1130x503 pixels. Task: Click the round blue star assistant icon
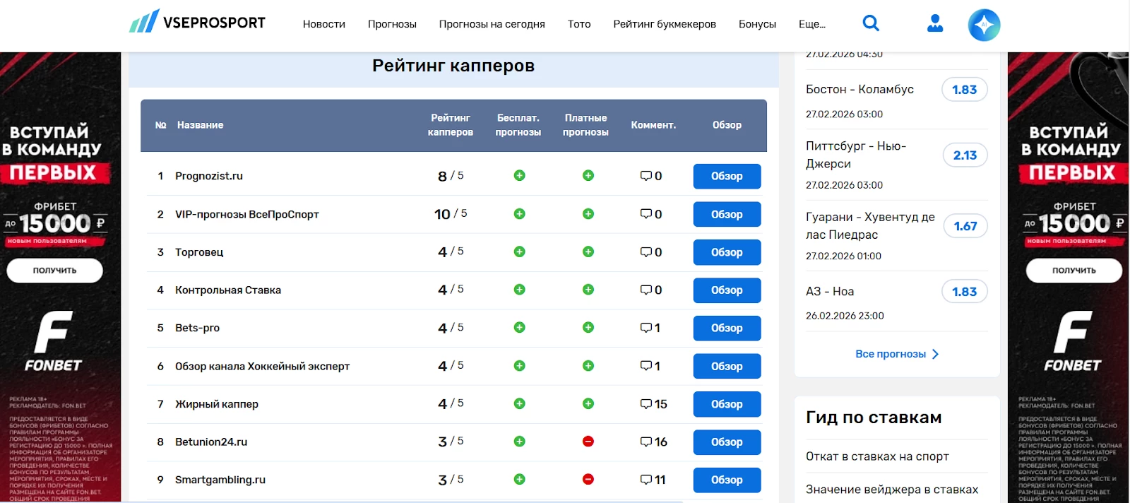984,25
